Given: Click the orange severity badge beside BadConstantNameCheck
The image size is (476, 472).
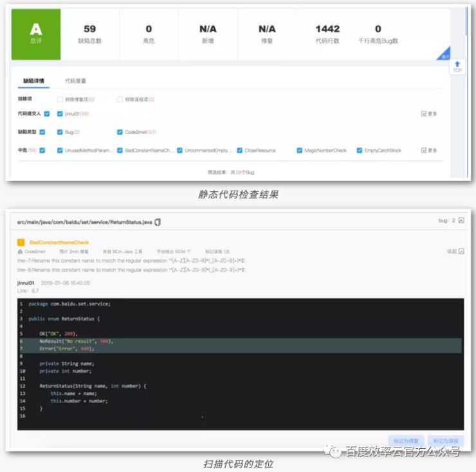Looking at the screenshot, I should (x=21, y=242).
